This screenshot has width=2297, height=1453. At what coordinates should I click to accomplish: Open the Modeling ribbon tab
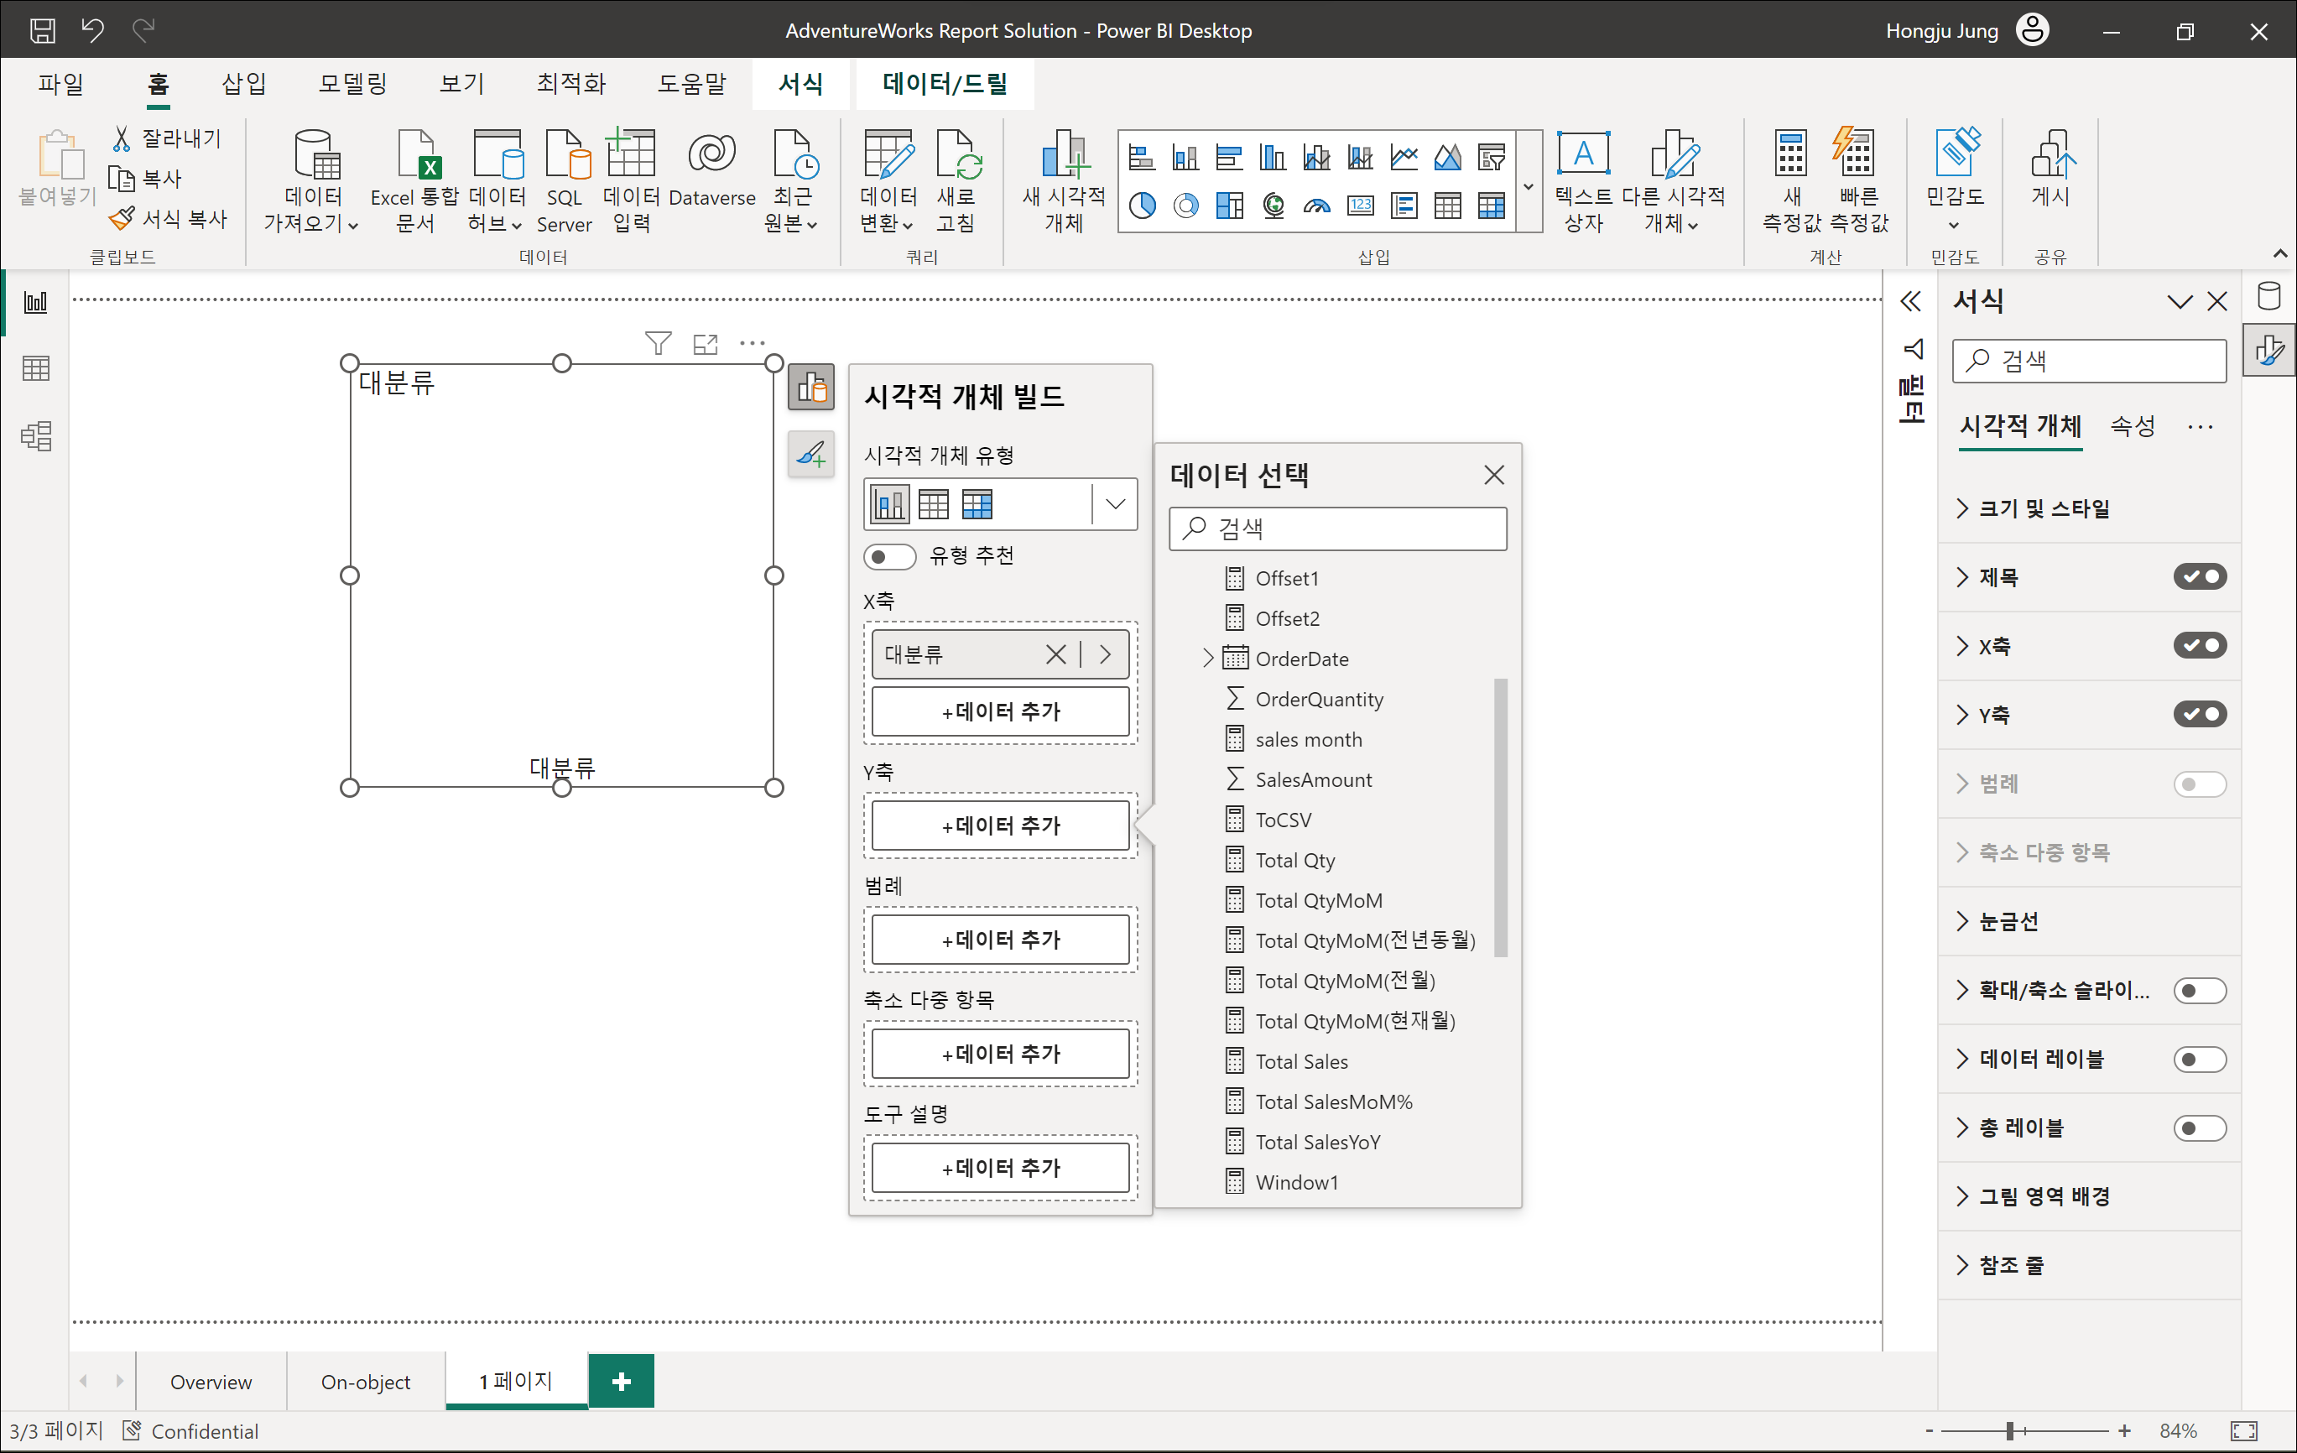(x=352, y=84)
